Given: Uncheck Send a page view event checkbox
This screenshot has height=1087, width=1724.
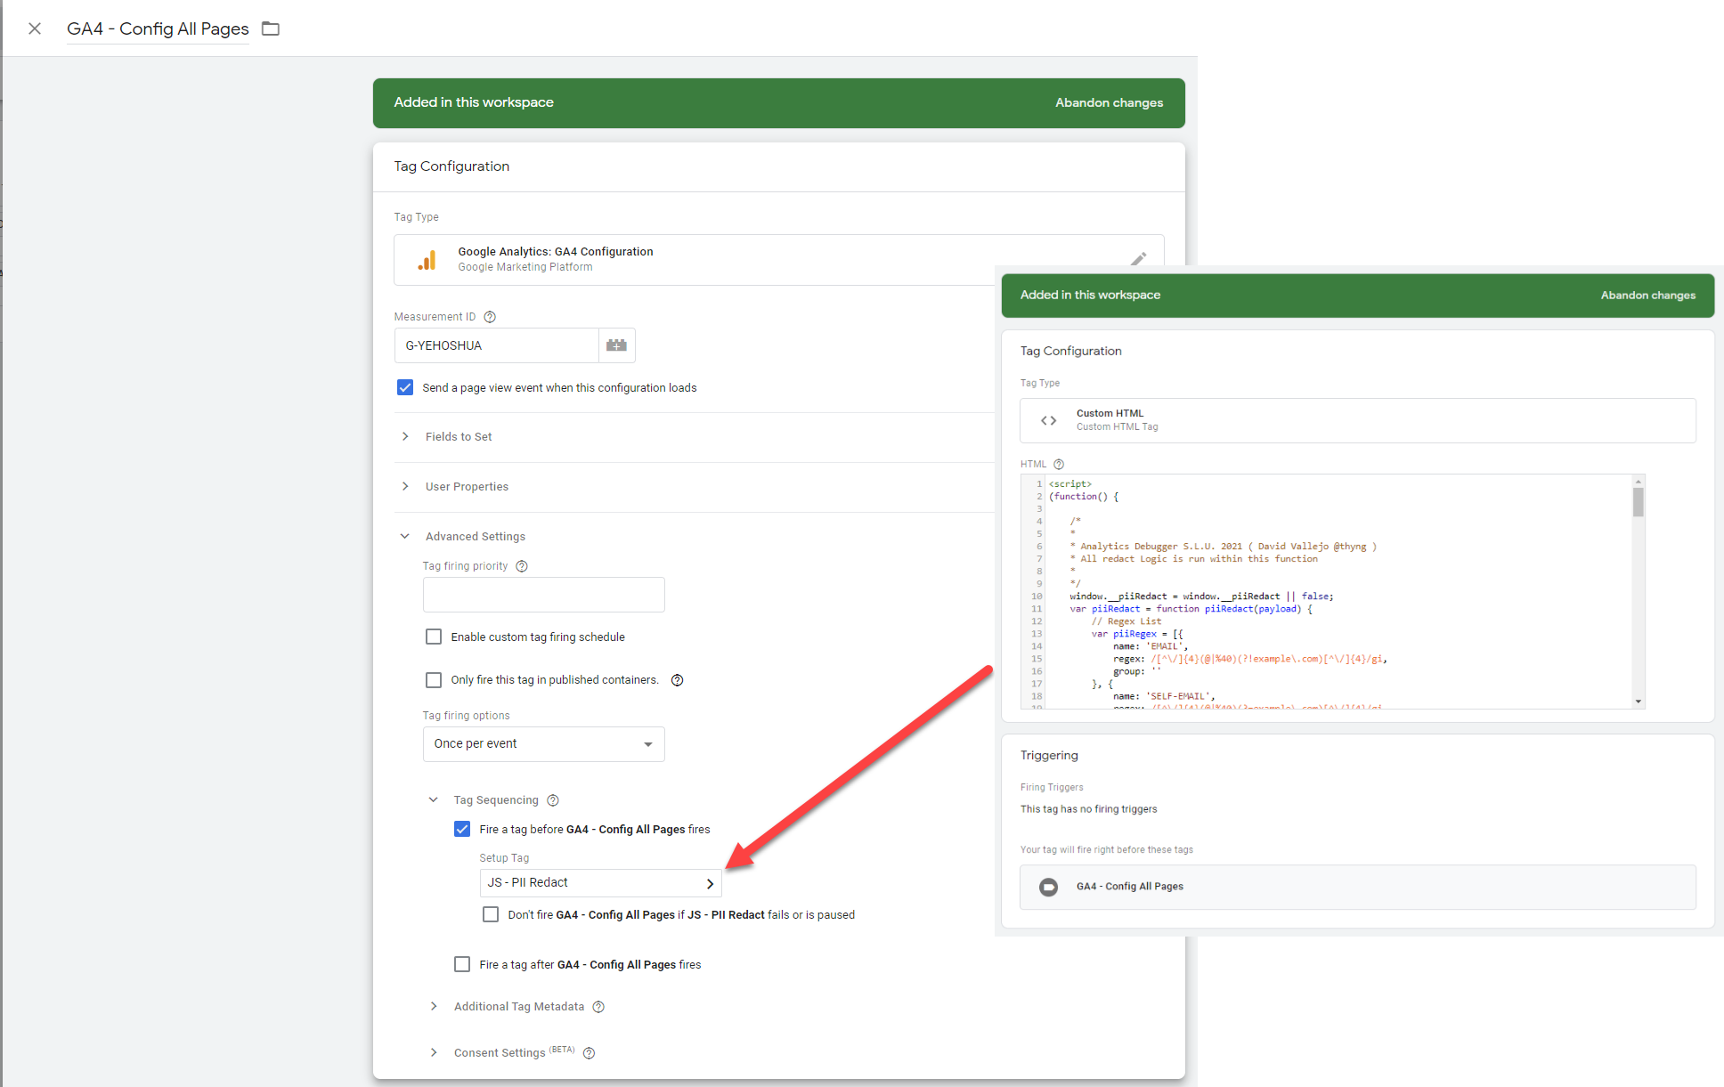Looking at the screenshot, I should coord(405,387).
